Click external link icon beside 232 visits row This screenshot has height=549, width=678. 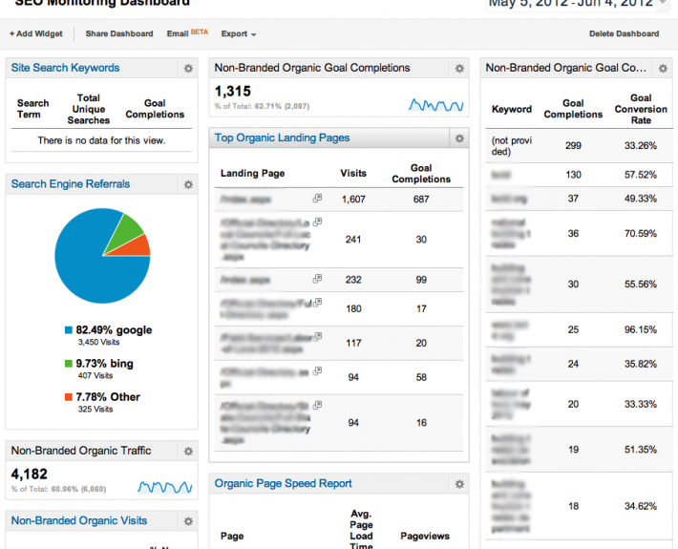pos(317,279)
